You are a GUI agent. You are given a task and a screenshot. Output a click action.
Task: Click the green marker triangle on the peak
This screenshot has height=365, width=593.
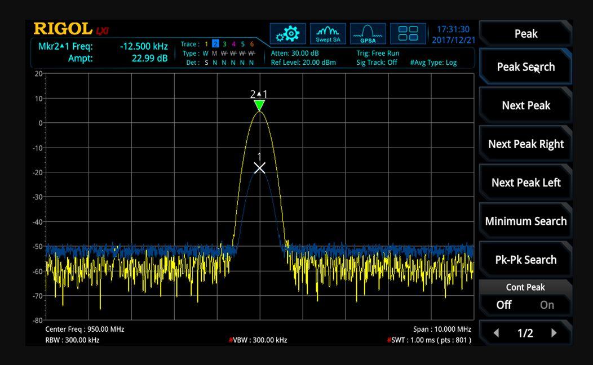[x=259, y=104]
